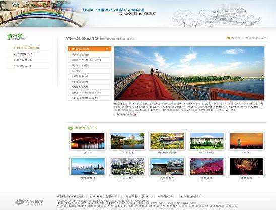Screen dimensions: 276x210
Task: Click the green bullet icon above thumbnail gallery
Action: pos(71,128)
